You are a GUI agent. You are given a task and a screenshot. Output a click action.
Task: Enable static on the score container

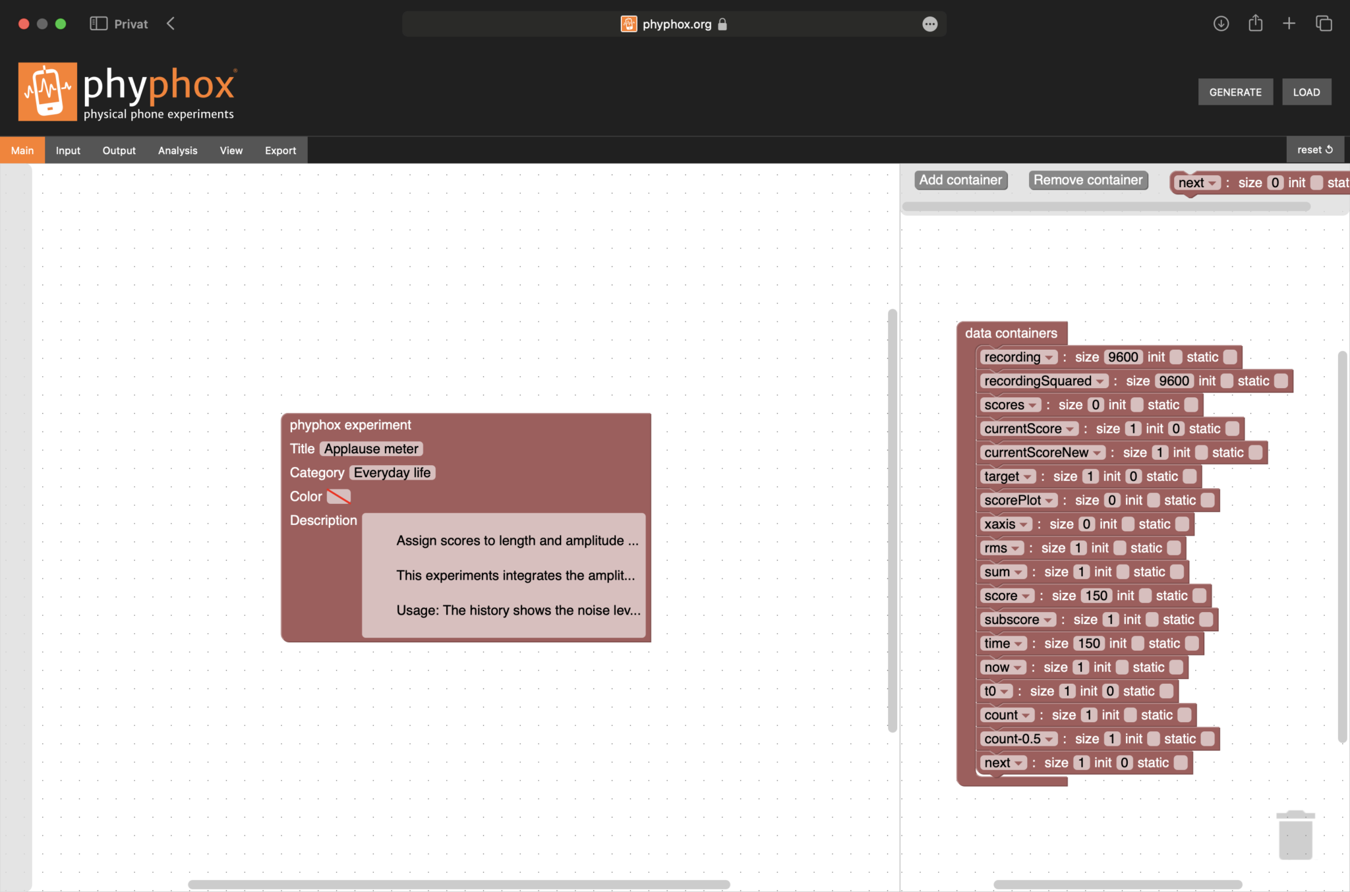click(x=1199, y=595)
